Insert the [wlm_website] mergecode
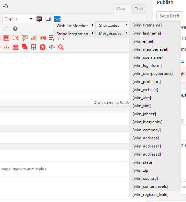This screenshot has width=186, height=202. click(155, 90)
